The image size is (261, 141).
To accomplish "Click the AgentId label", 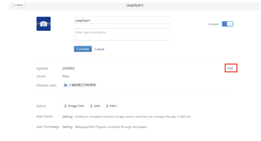I will point(42,68).
